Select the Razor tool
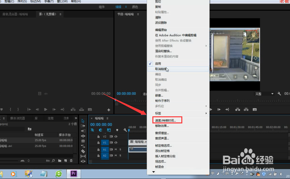 click(83, 151)
